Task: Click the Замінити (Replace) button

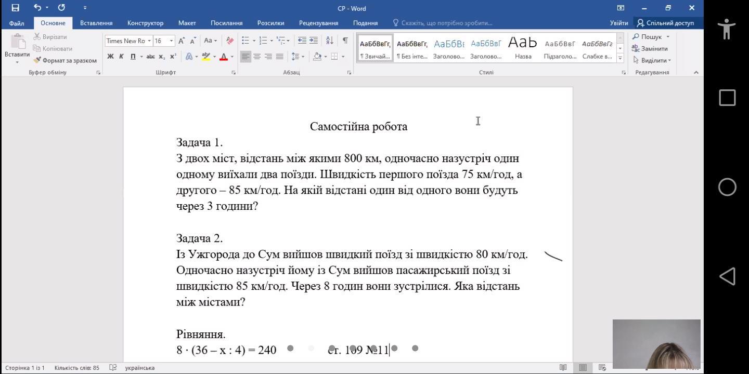Action: coord(650,48)
